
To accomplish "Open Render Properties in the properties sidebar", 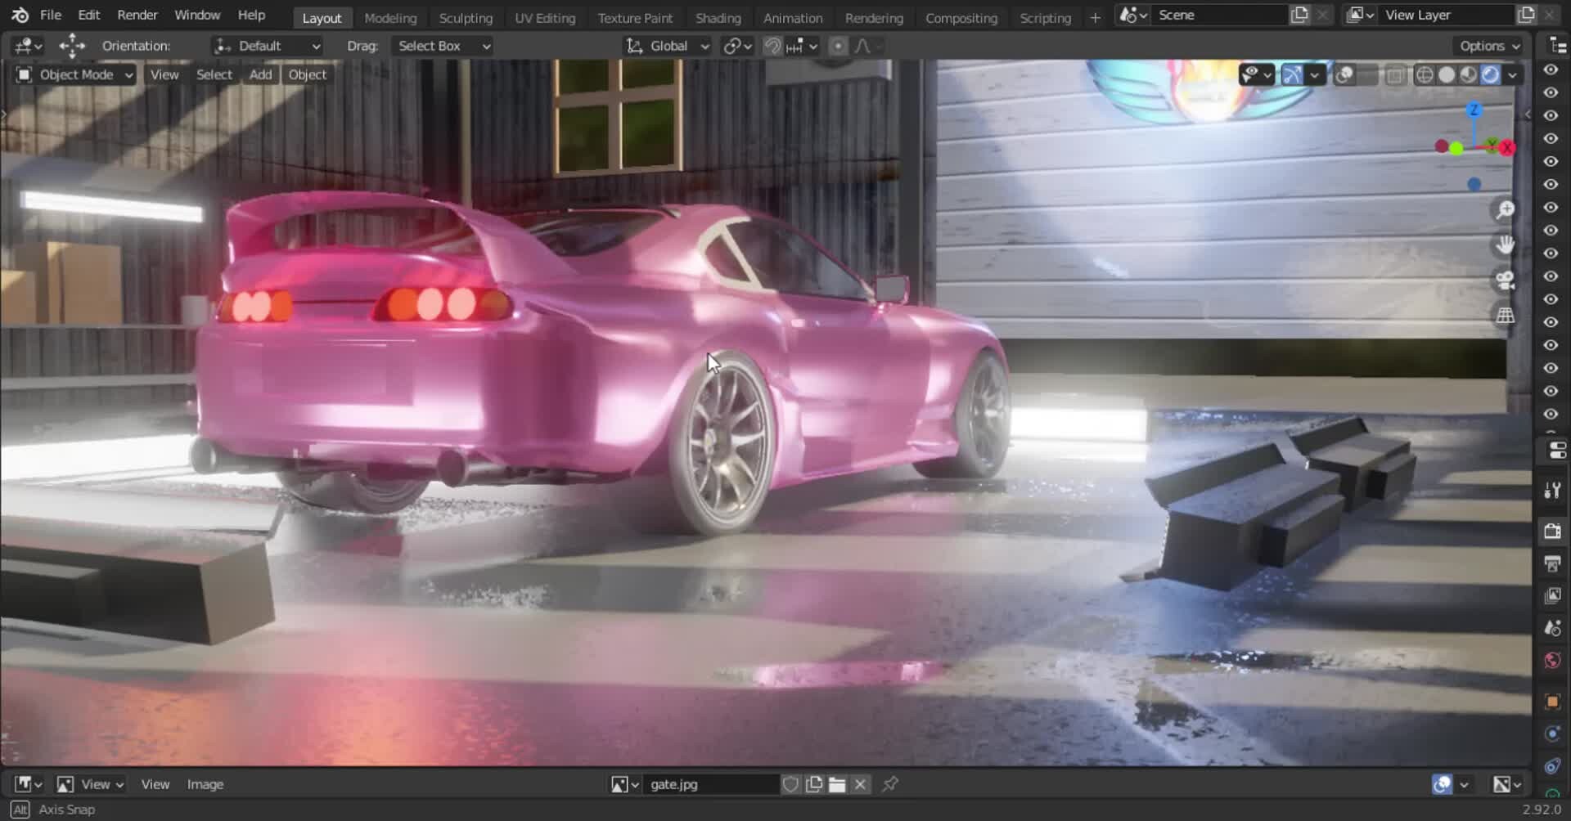I will [x=1552, y=530].
